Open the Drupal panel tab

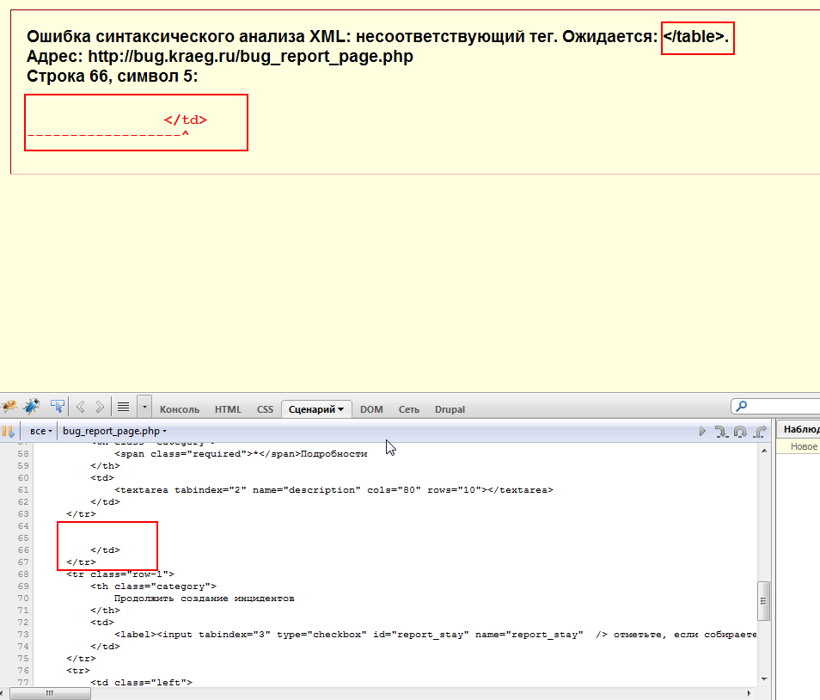450,409
